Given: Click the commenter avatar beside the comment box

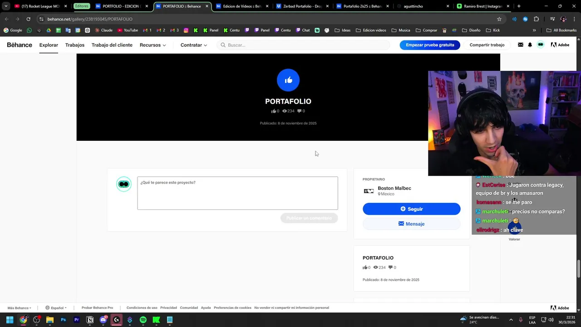Looking at the screenshot, I should pos(124,184).
